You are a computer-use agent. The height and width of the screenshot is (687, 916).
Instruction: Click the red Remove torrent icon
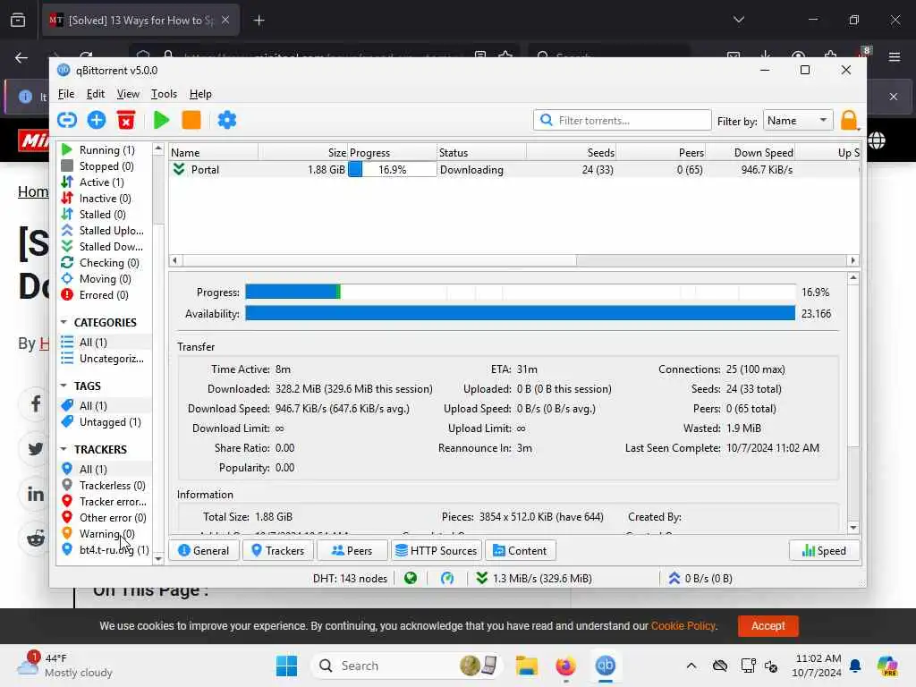point(125,121)
